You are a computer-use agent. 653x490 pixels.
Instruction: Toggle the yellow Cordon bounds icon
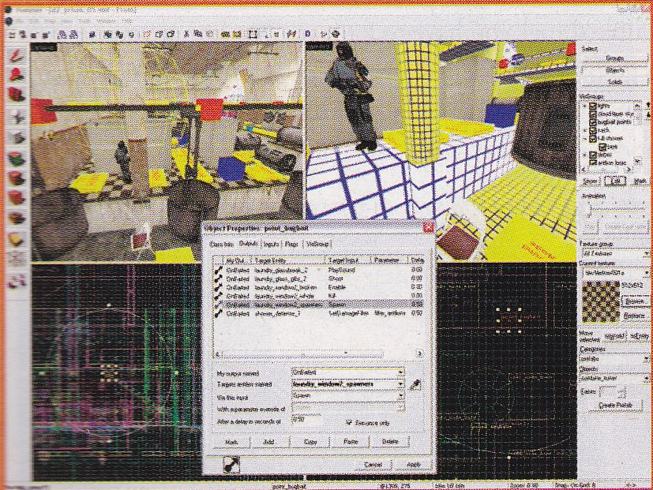(x=225, y=35)
